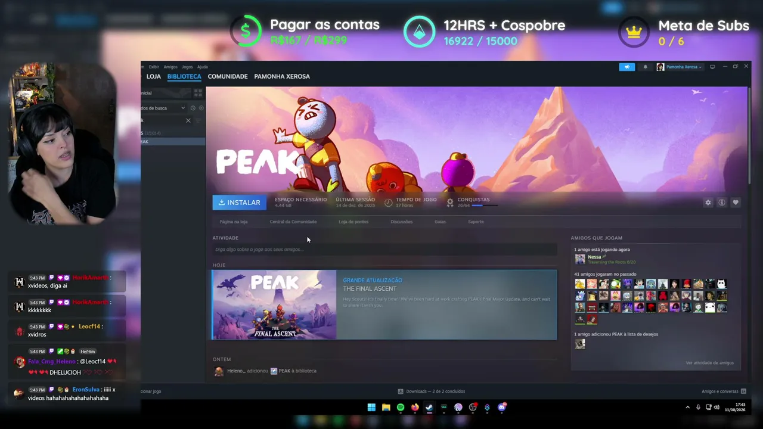Click 'ÚLTIMA SESSÃO' stat text

tap(355, 200)
